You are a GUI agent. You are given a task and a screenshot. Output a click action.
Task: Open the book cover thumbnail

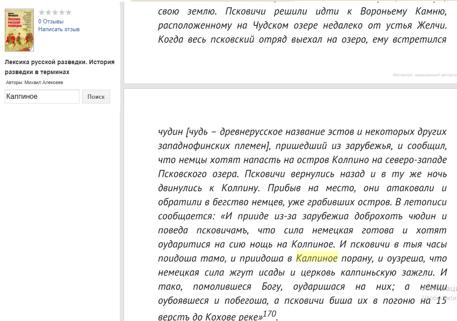[x=19, y=30]
